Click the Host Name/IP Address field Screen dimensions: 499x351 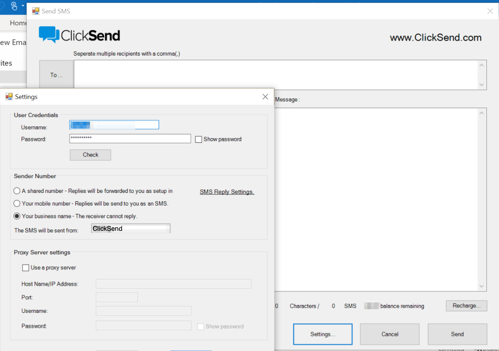(x=173, y=284)
